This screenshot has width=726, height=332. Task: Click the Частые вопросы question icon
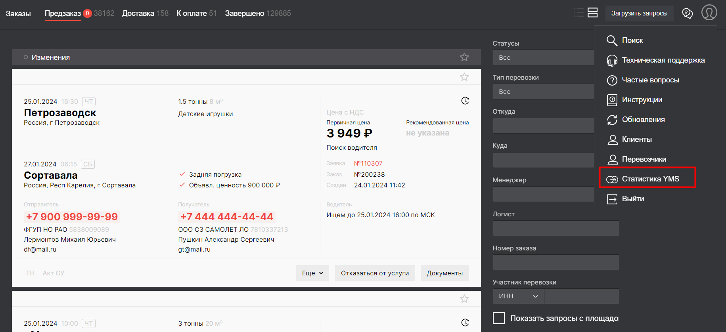[612, 80]
